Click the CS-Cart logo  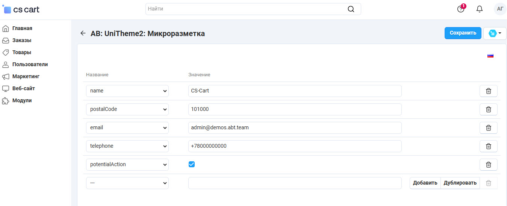click(x=21, y=9)
